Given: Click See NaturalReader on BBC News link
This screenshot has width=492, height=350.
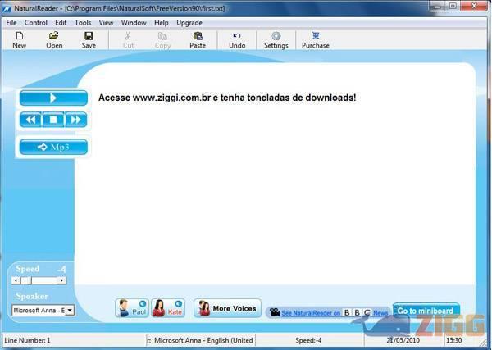Looking at the screenshot, I should coord(335,312).
